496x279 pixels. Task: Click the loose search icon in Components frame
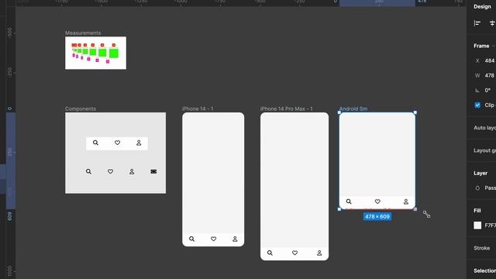tap(88, 171)
